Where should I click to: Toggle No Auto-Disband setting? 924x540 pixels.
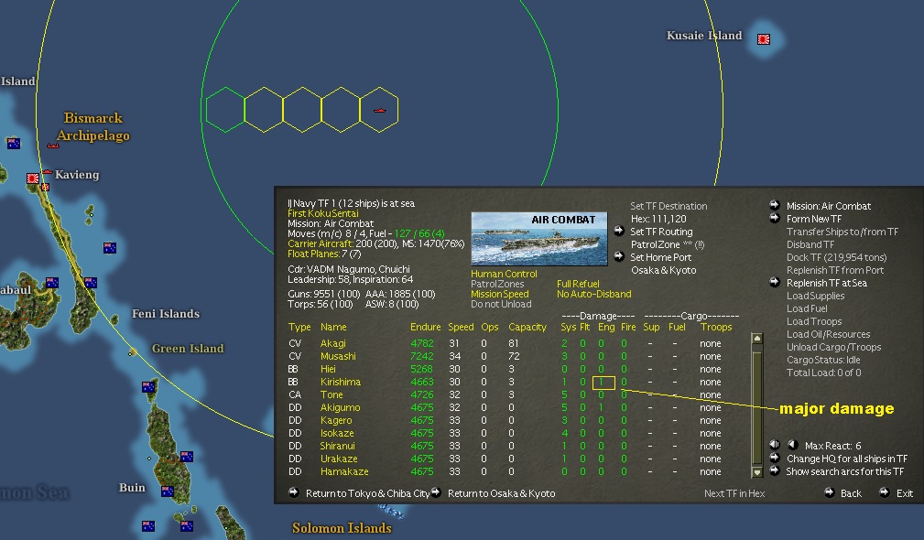coord(594,294)
